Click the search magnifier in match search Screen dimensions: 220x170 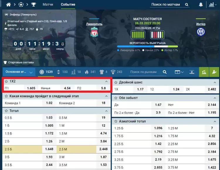tap(187, 5)
